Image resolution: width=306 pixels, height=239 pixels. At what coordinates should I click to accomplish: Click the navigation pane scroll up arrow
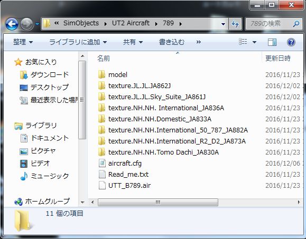(x=82, y=56)
